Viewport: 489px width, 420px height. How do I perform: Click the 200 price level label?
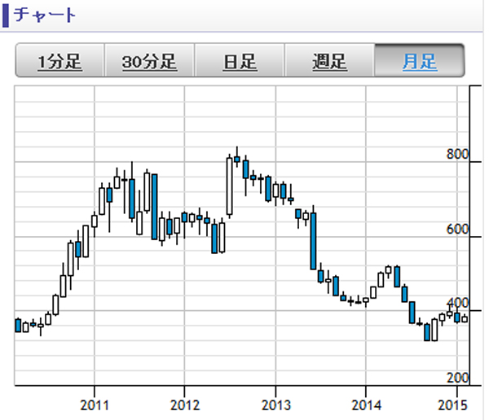(x=458, y=378)
